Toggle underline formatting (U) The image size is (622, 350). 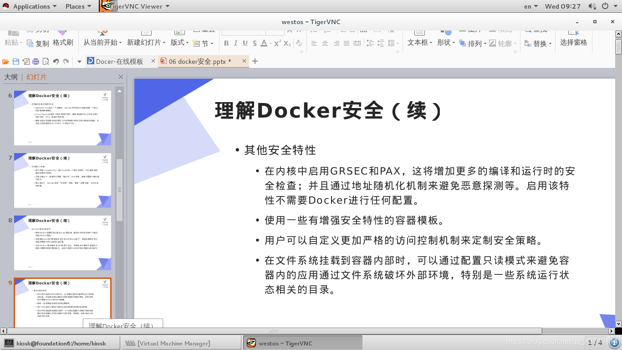245,43
